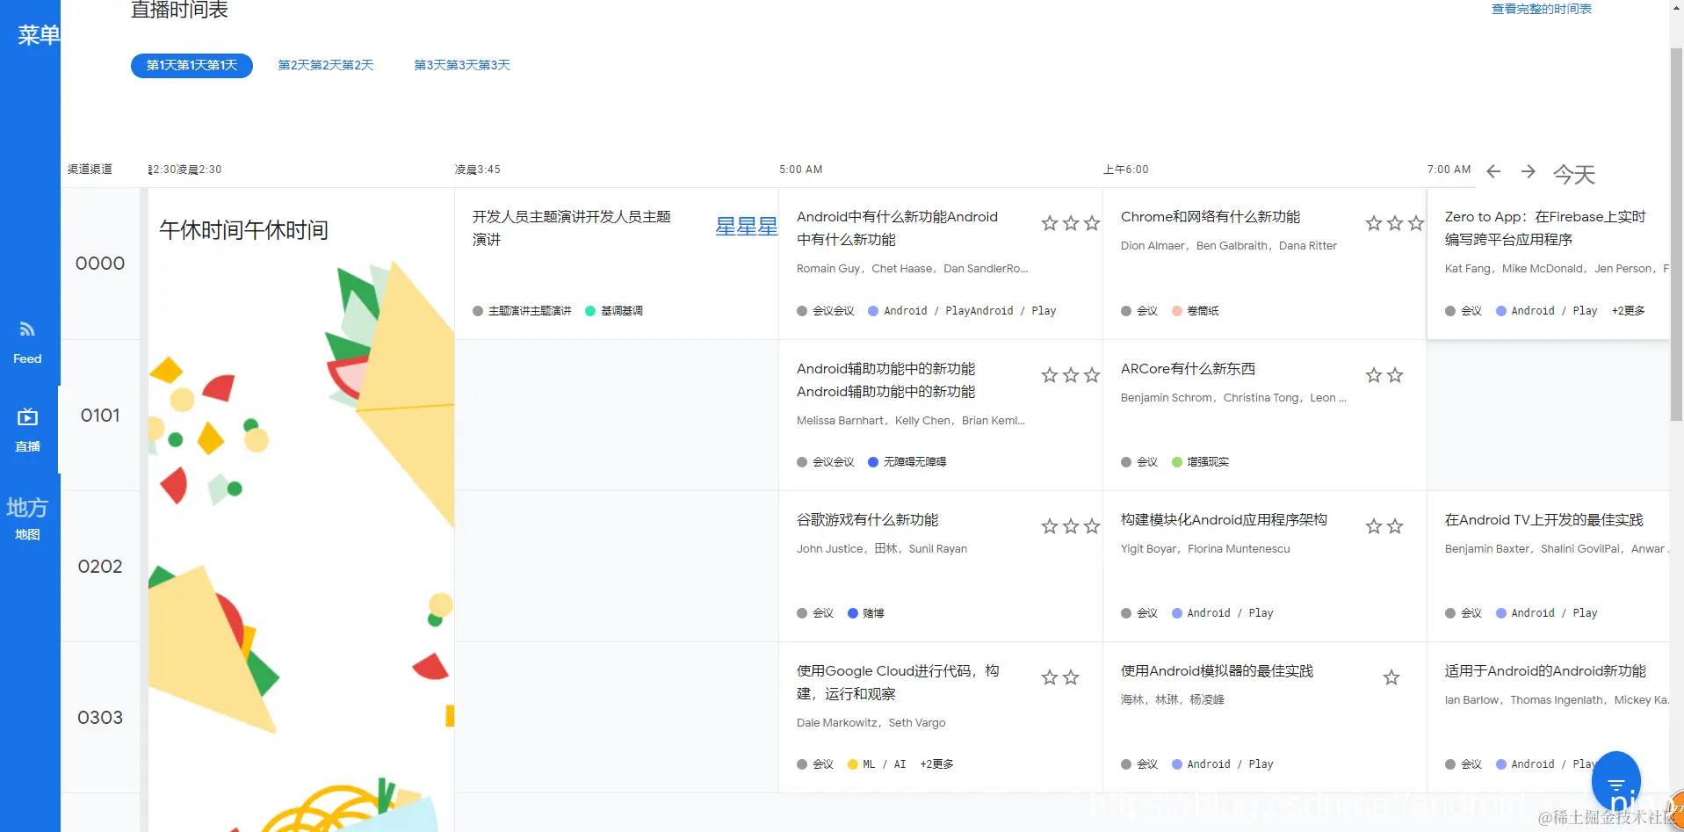Click the 今天 button to return to today
1684x832 pixels.
(x=1574, y=174)
